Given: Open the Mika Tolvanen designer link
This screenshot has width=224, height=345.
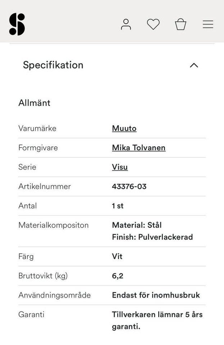Looking at the screenshot, I should tap(138, 148).
